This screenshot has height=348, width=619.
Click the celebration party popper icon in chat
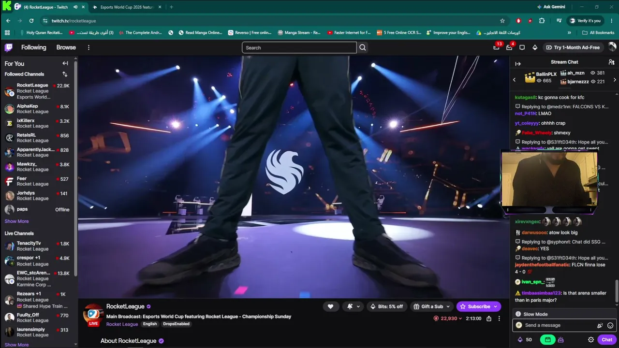click(x=600, y=325)
